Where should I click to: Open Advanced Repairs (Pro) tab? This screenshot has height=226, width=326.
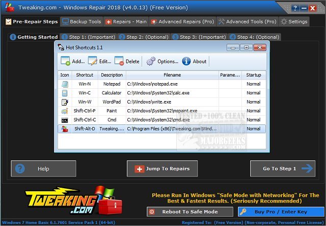182,21
